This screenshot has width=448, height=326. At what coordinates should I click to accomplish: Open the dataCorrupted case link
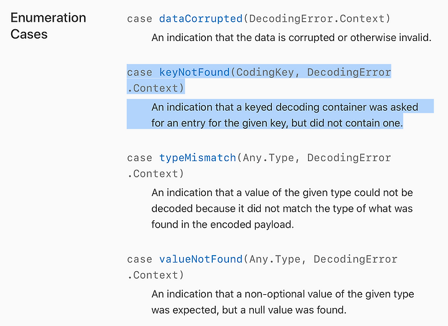click(x=200, y=19)
